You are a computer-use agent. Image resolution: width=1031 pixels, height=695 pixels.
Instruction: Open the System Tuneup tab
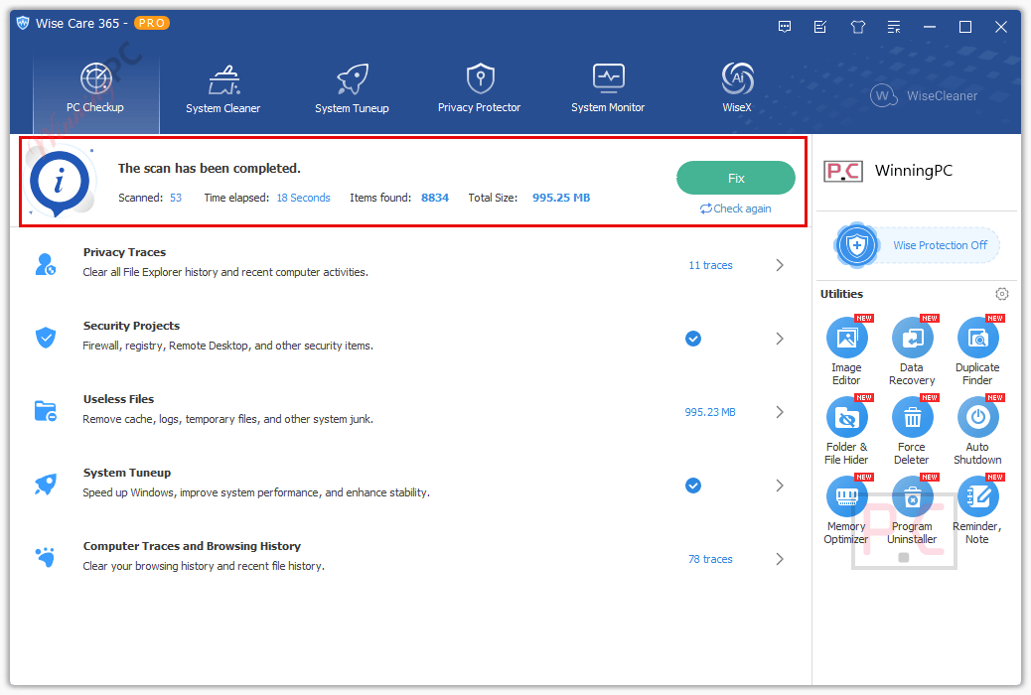coord(352,88)
